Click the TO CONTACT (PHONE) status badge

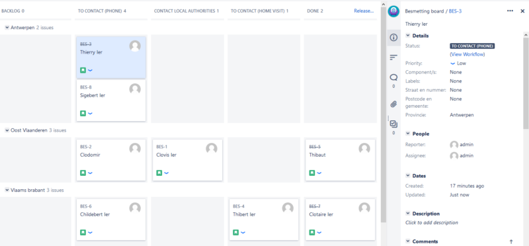coord(472,46)
